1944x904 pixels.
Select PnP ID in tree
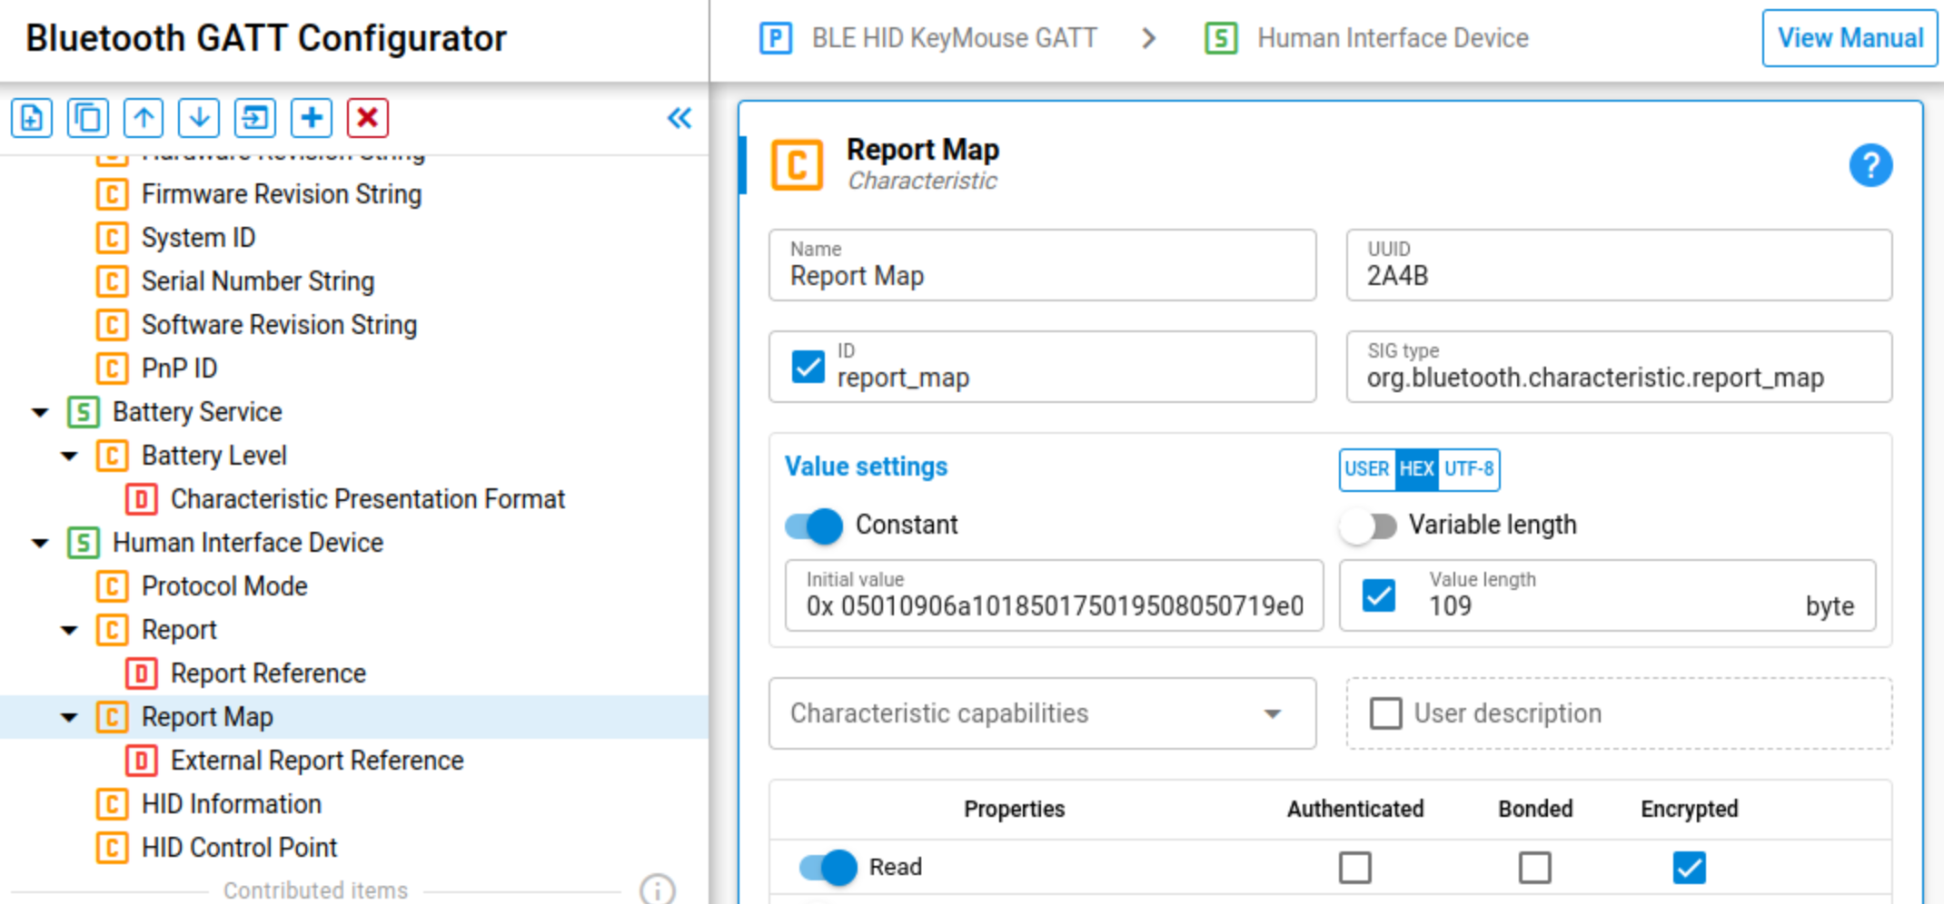179,368
